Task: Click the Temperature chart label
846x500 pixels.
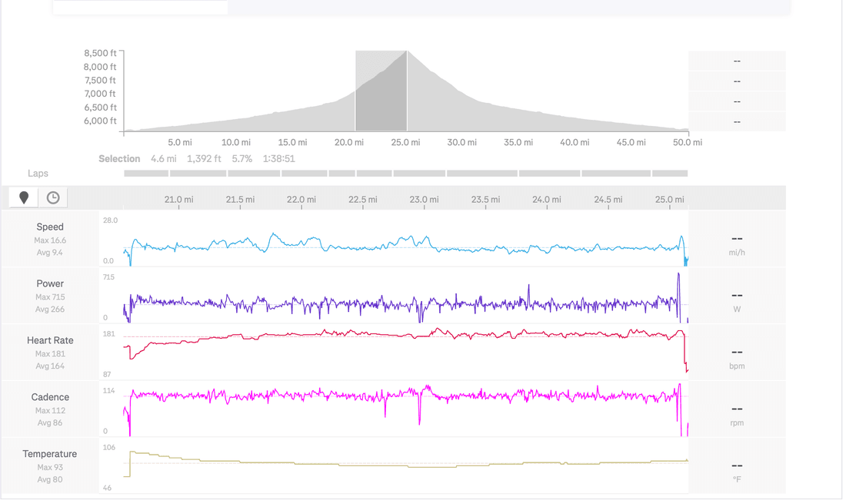Action: point(50,454)
